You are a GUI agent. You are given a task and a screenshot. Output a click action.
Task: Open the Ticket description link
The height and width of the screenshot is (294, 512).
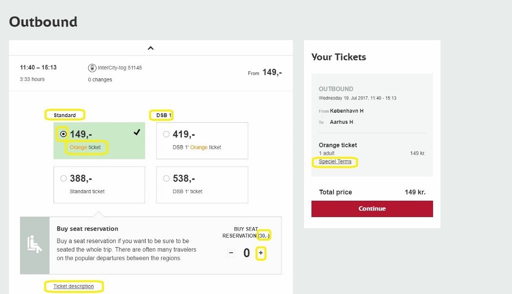coord(74,287)
